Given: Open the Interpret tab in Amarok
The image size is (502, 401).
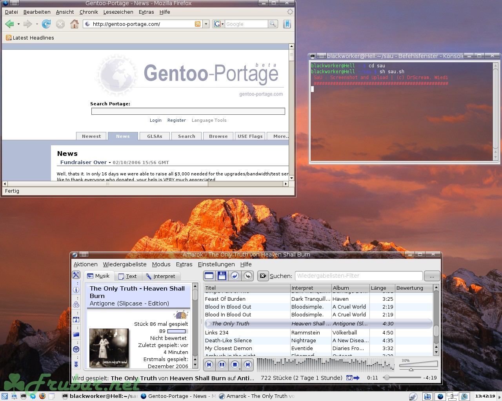Looking at the screenshot, I should pyautogui.click(x=161, y=276).
